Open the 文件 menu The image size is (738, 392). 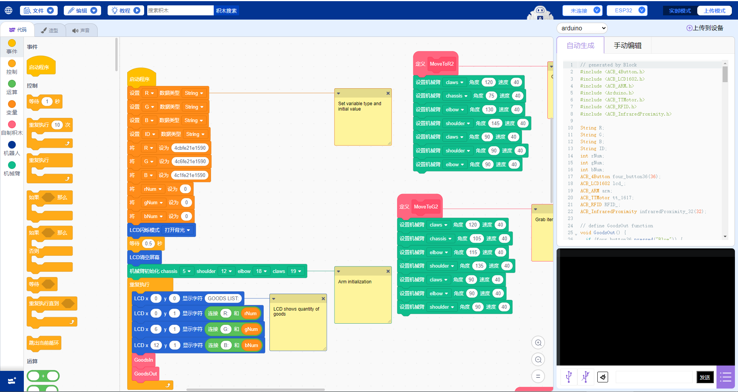[x=38, y=10]
